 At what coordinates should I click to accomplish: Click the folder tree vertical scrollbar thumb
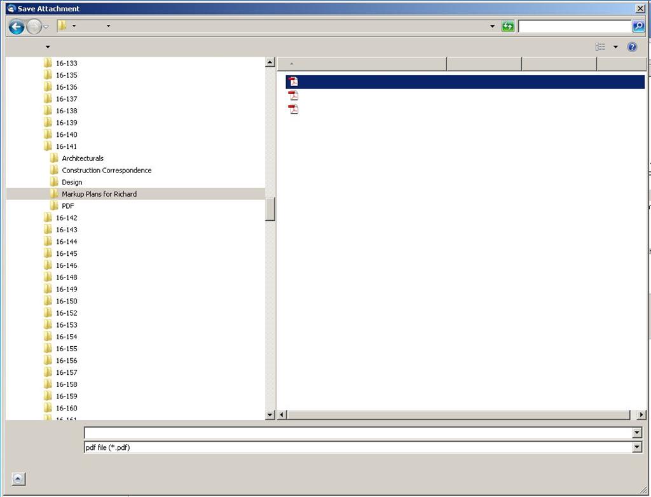click(270, 209)
